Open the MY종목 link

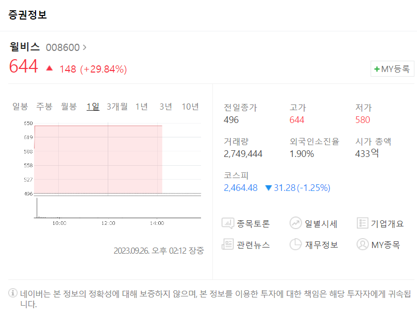point(386,244)
